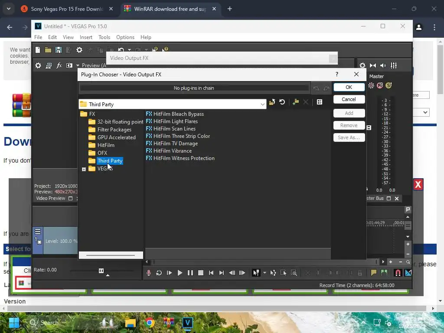
Task: Save the project with the floppy disk icon
Action: click(59, 50)
